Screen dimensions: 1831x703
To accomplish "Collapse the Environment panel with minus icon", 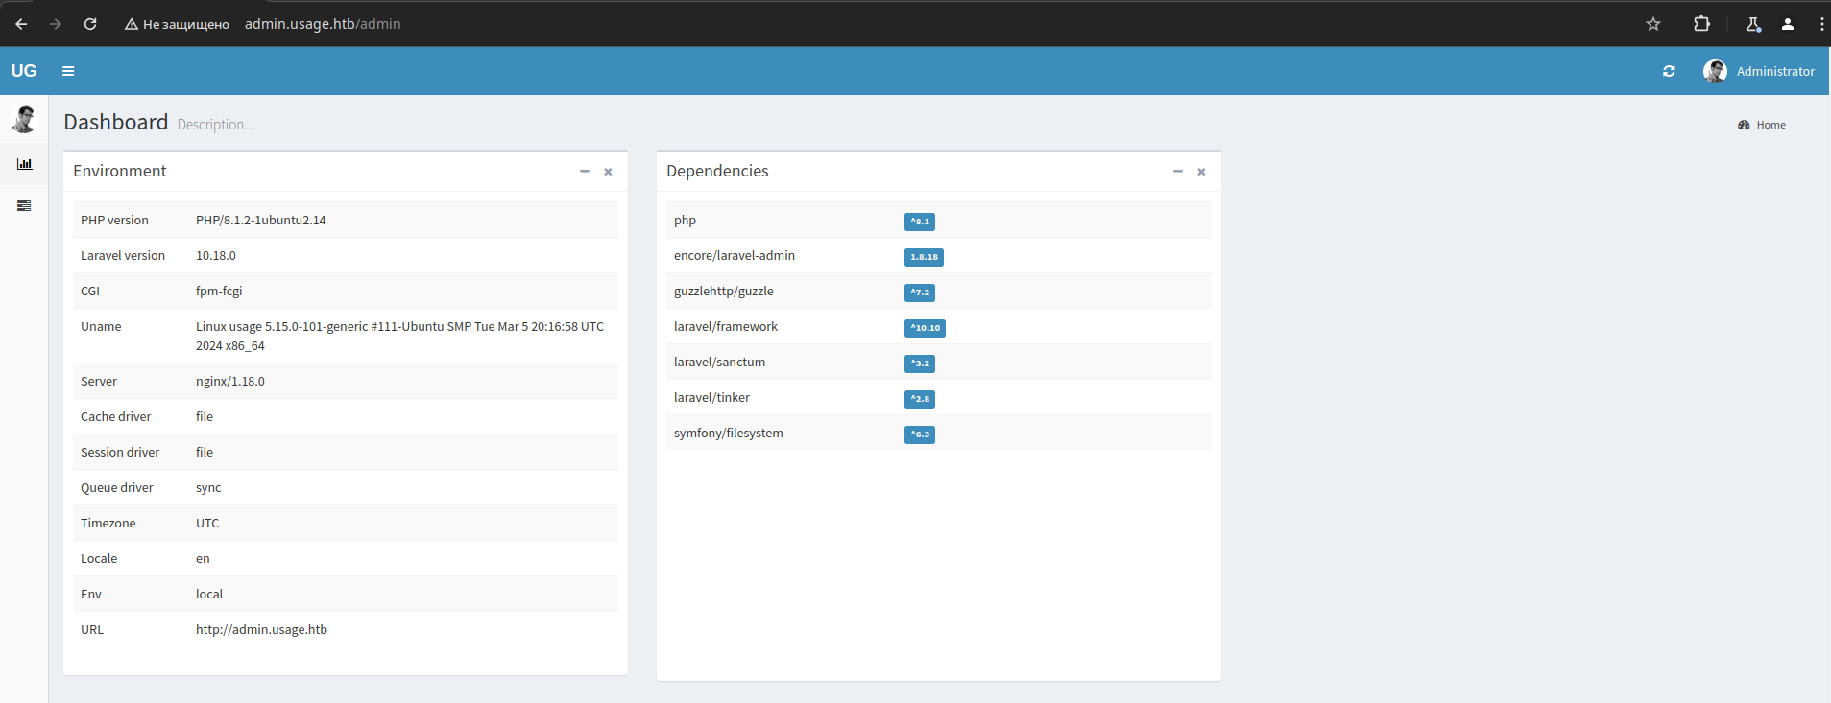I will (584, 172).
